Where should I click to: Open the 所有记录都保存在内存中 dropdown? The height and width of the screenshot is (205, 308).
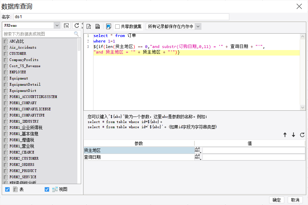tap(198, 26)
